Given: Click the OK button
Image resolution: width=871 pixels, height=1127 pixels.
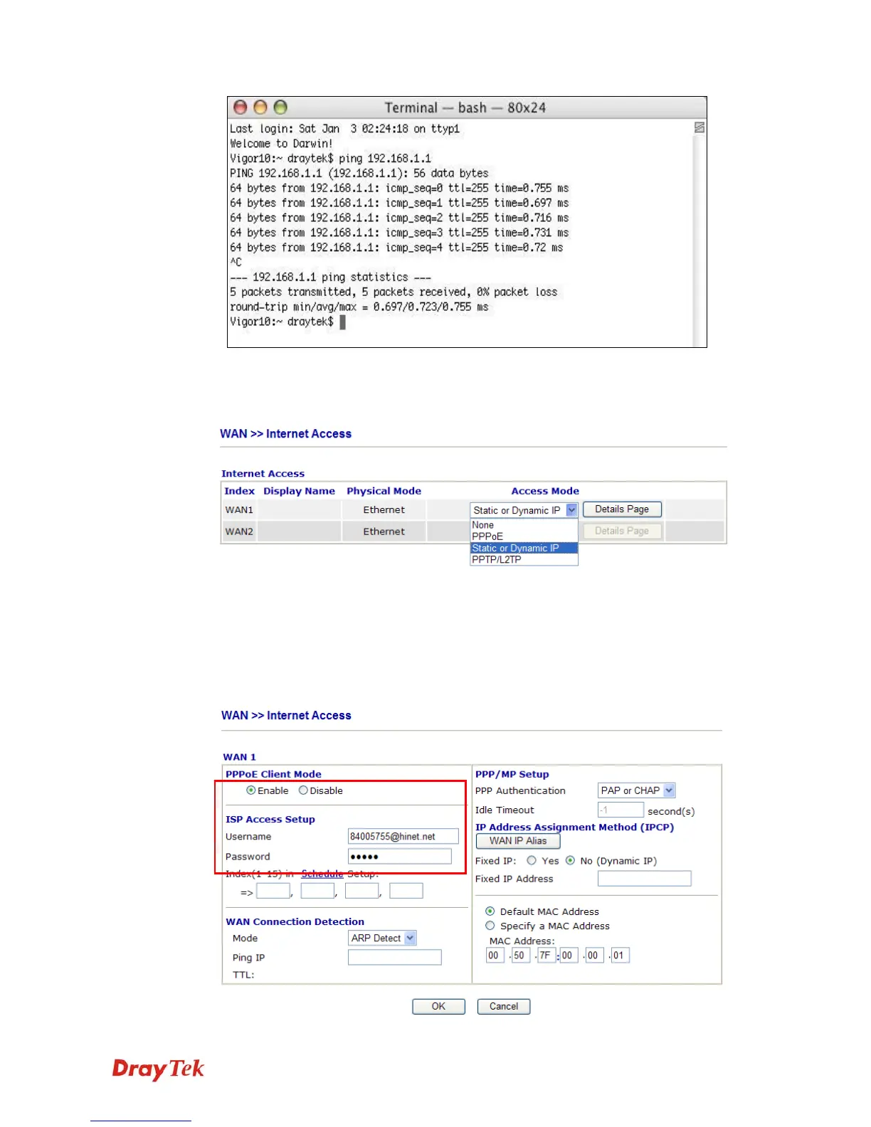Looking at the screenshot, I should (438, 1006).
